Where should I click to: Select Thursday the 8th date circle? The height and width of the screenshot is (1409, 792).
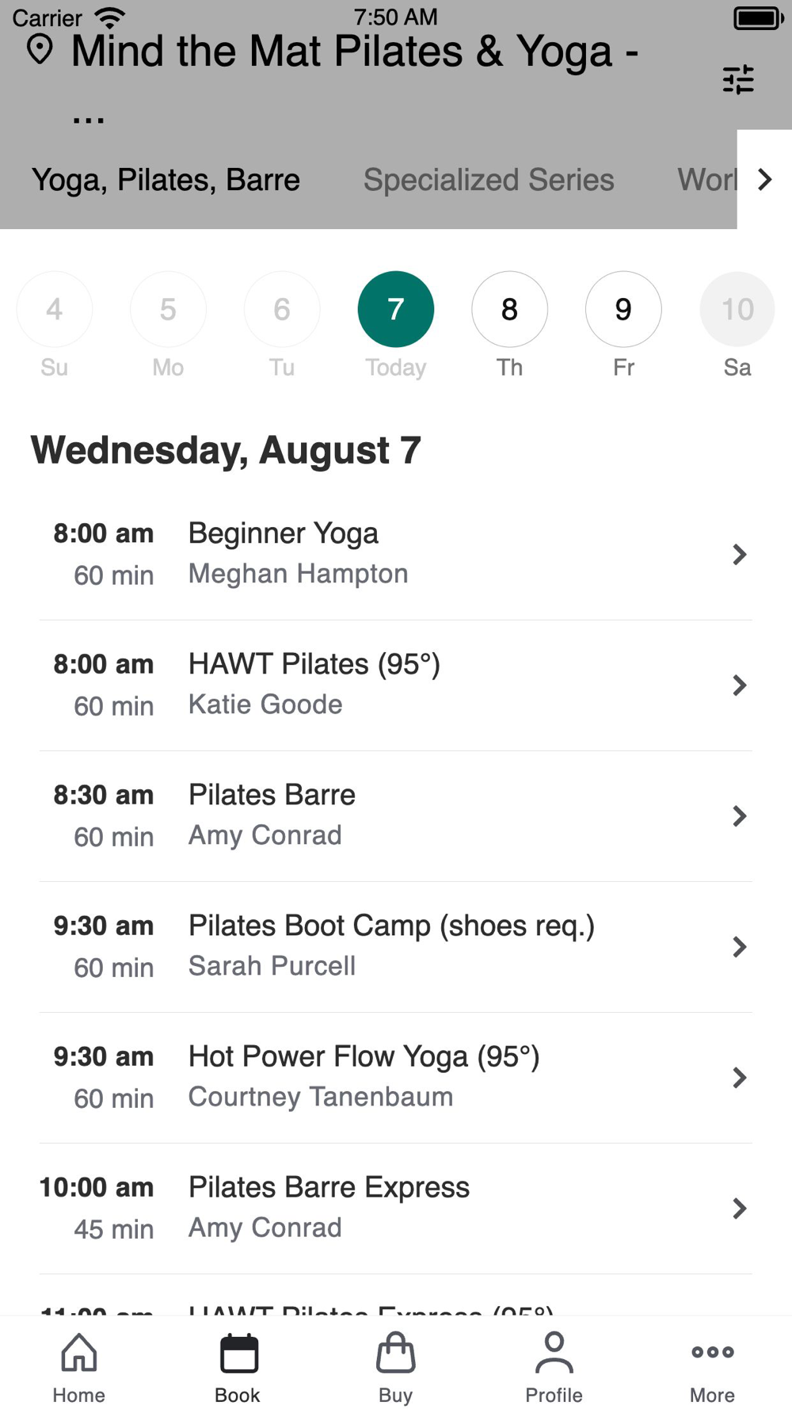509,309
